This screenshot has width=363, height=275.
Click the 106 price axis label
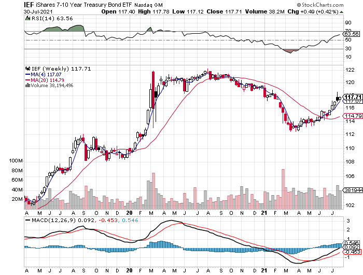point(350,176)
